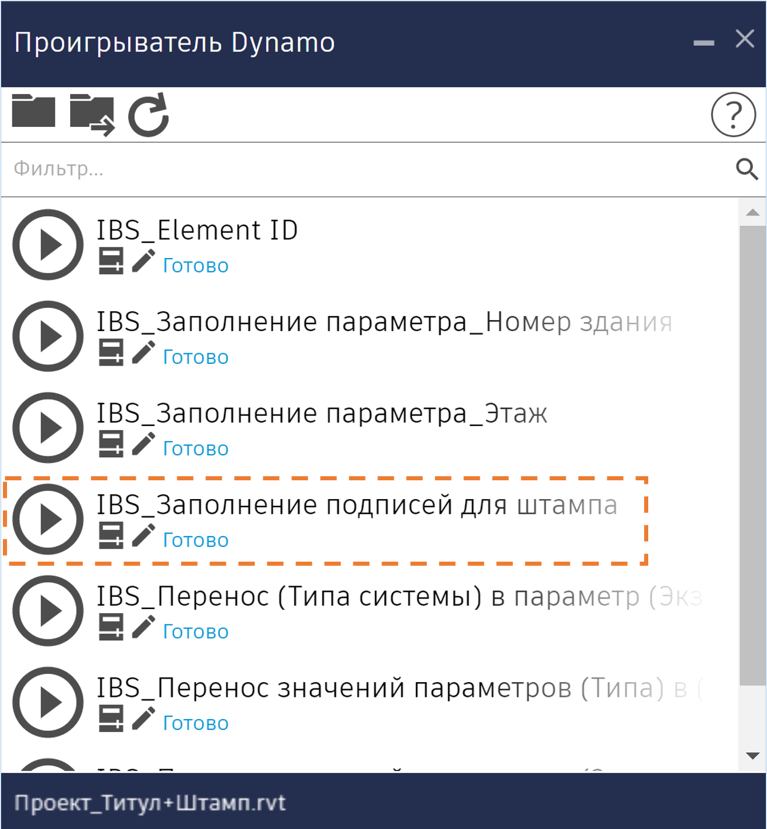767x829 pixels.
Task: Click Готово status under параметра_Этаж script
Action: coord(195,449)
